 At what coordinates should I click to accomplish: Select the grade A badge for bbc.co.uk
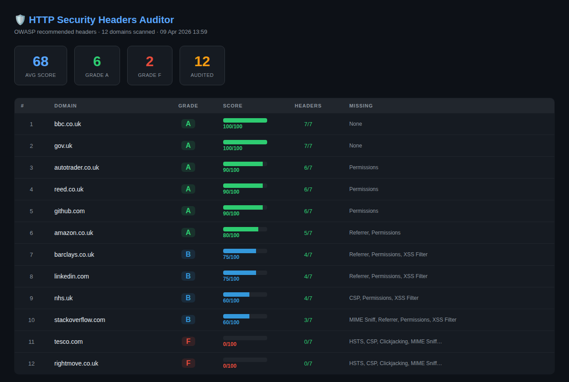(188, 123)
